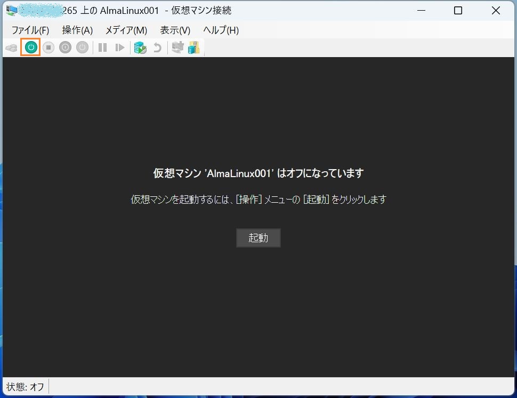
Task: Click the Enhanced session toolbar icon
Action: pyautogui.click(x=177, y=47)
